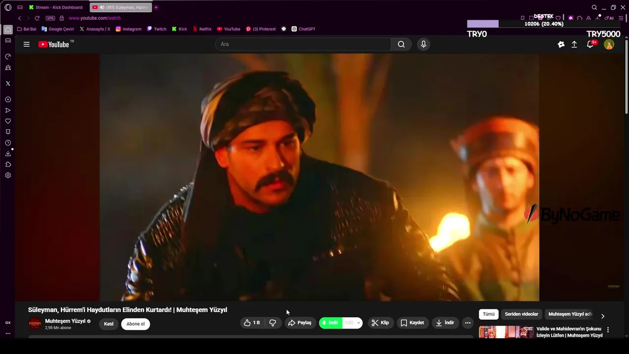Open (3) Pinterest bookmark
Viewport: 629px width, 354px height.
pos(261,29)
